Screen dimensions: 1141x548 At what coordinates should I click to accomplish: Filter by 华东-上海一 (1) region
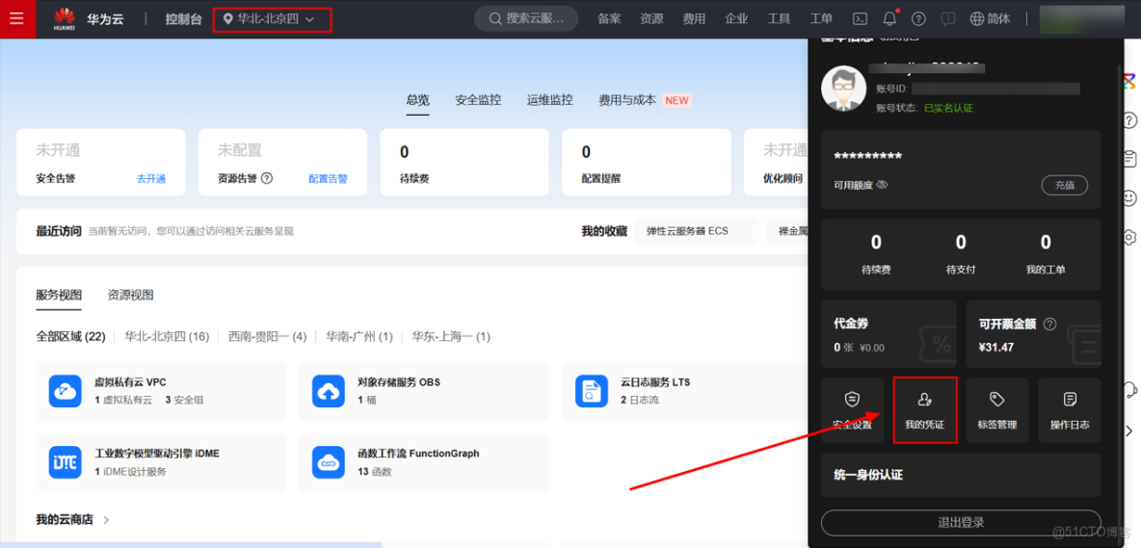(451, 336)
